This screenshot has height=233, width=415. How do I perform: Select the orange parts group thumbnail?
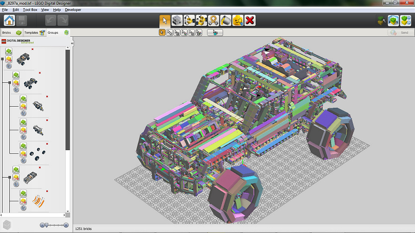click(38, 201)
